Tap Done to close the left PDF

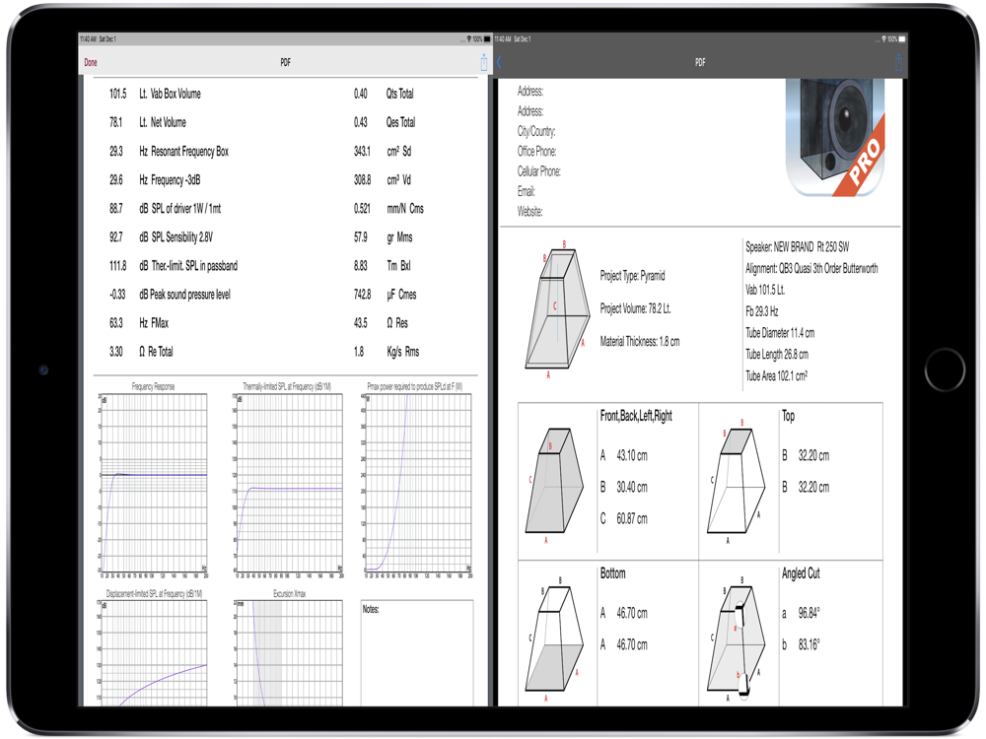[x=91, y=62]
